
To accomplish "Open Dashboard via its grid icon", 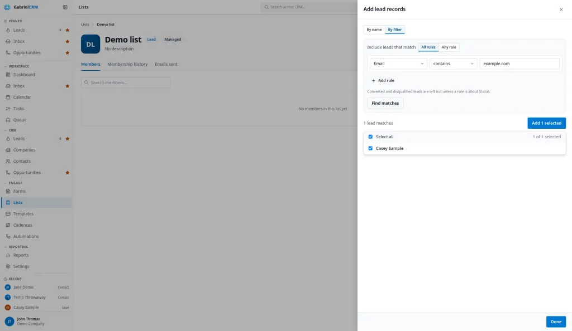I will [x=8, y=75].
